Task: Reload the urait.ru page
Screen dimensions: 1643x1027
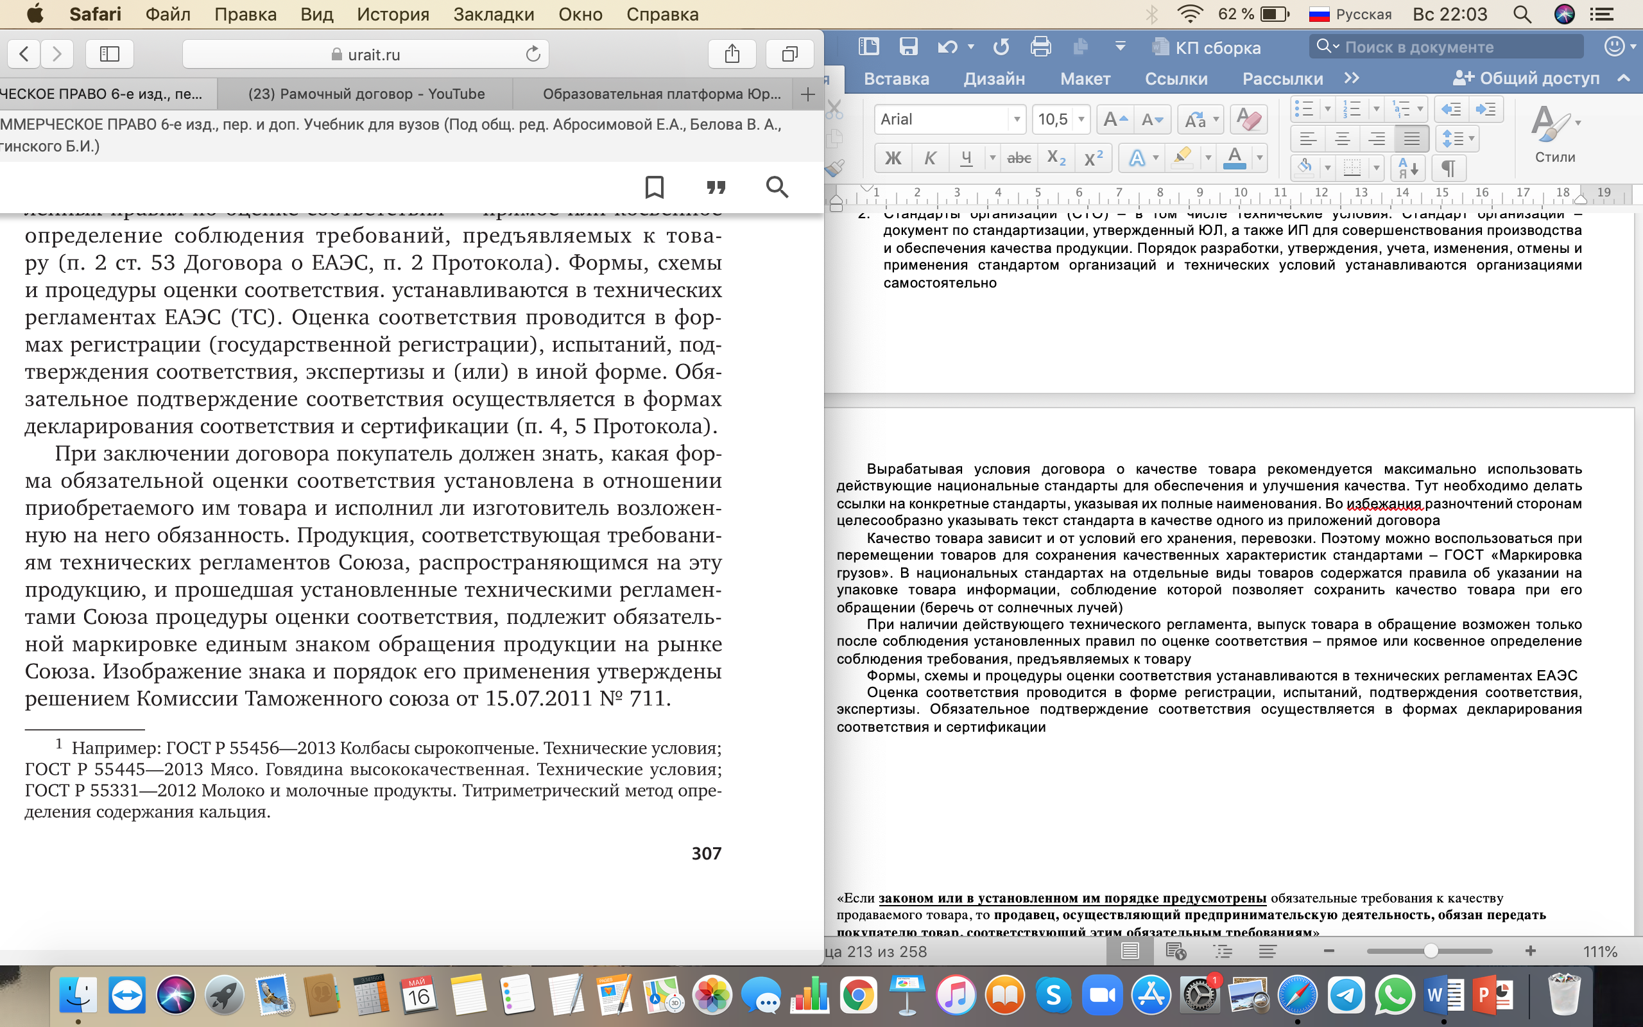Action: pos(533,54)
